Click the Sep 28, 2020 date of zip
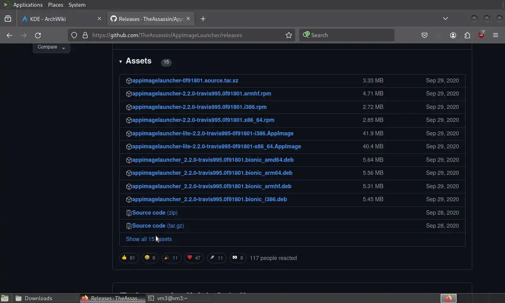505x303 pixels. [x=442, y=213]
